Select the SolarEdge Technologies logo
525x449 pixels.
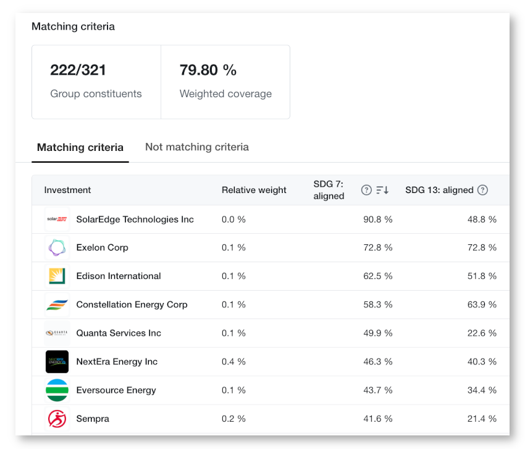click(57, 220)
